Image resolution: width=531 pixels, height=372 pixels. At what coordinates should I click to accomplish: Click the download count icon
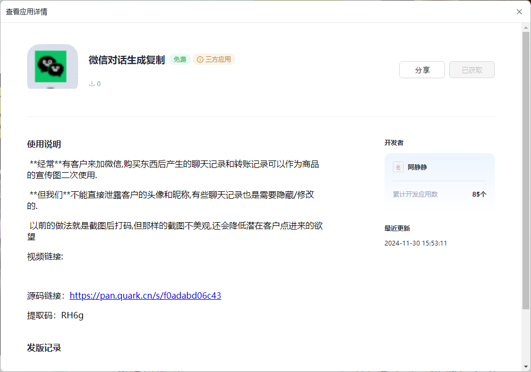pos(91,83)
